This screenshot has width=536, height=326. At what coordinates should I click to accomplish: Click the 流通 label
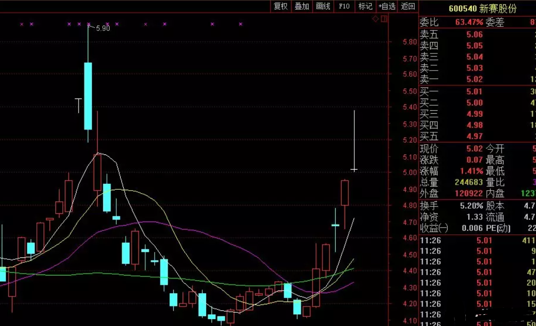tap(495, 217)
